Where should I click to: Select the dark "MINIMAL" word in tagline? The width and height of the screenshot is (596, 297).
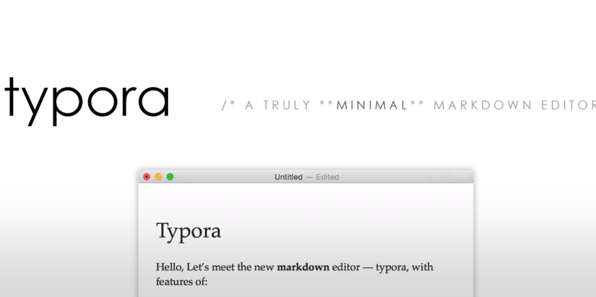[372, 105]
